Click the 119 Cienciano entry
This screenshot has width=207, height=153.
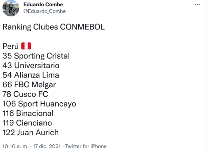point(27,123)
